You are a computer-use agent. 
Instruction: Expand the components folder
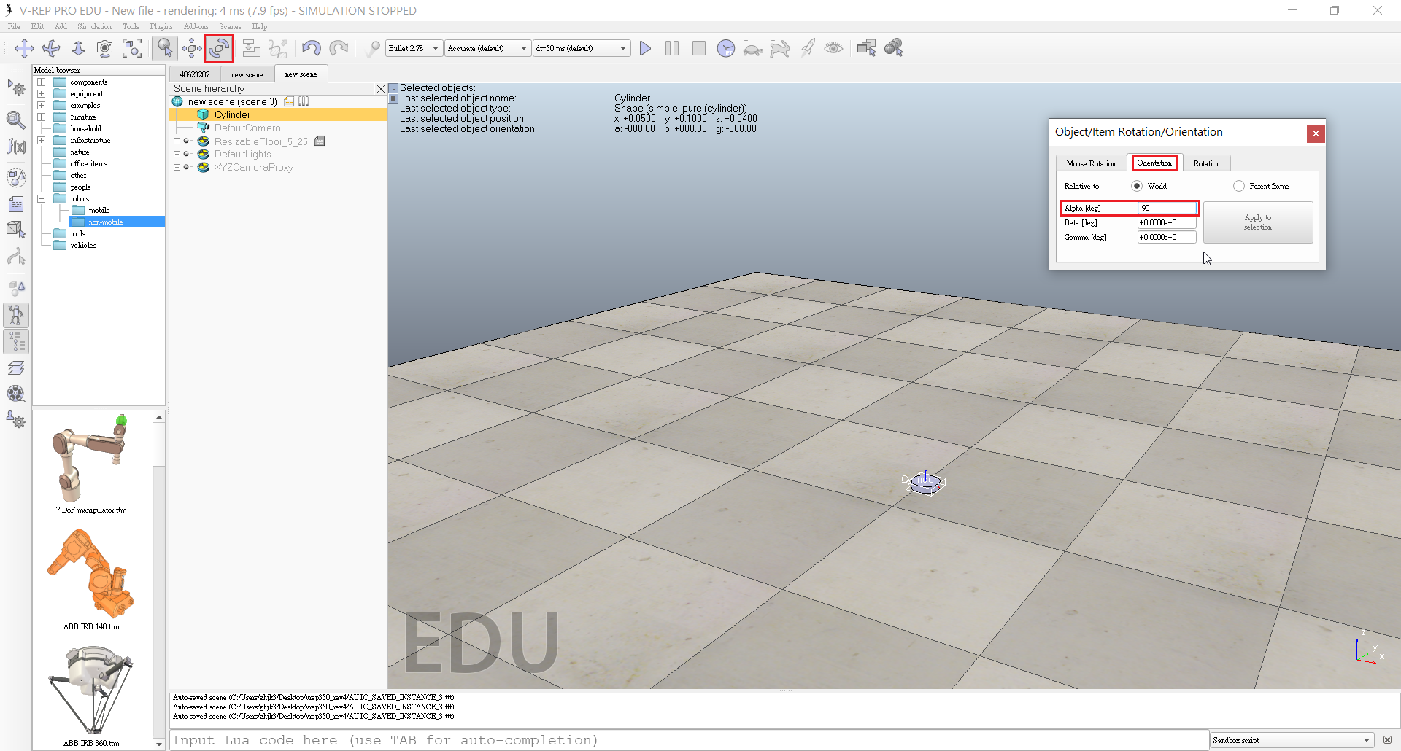click(42, 82)
